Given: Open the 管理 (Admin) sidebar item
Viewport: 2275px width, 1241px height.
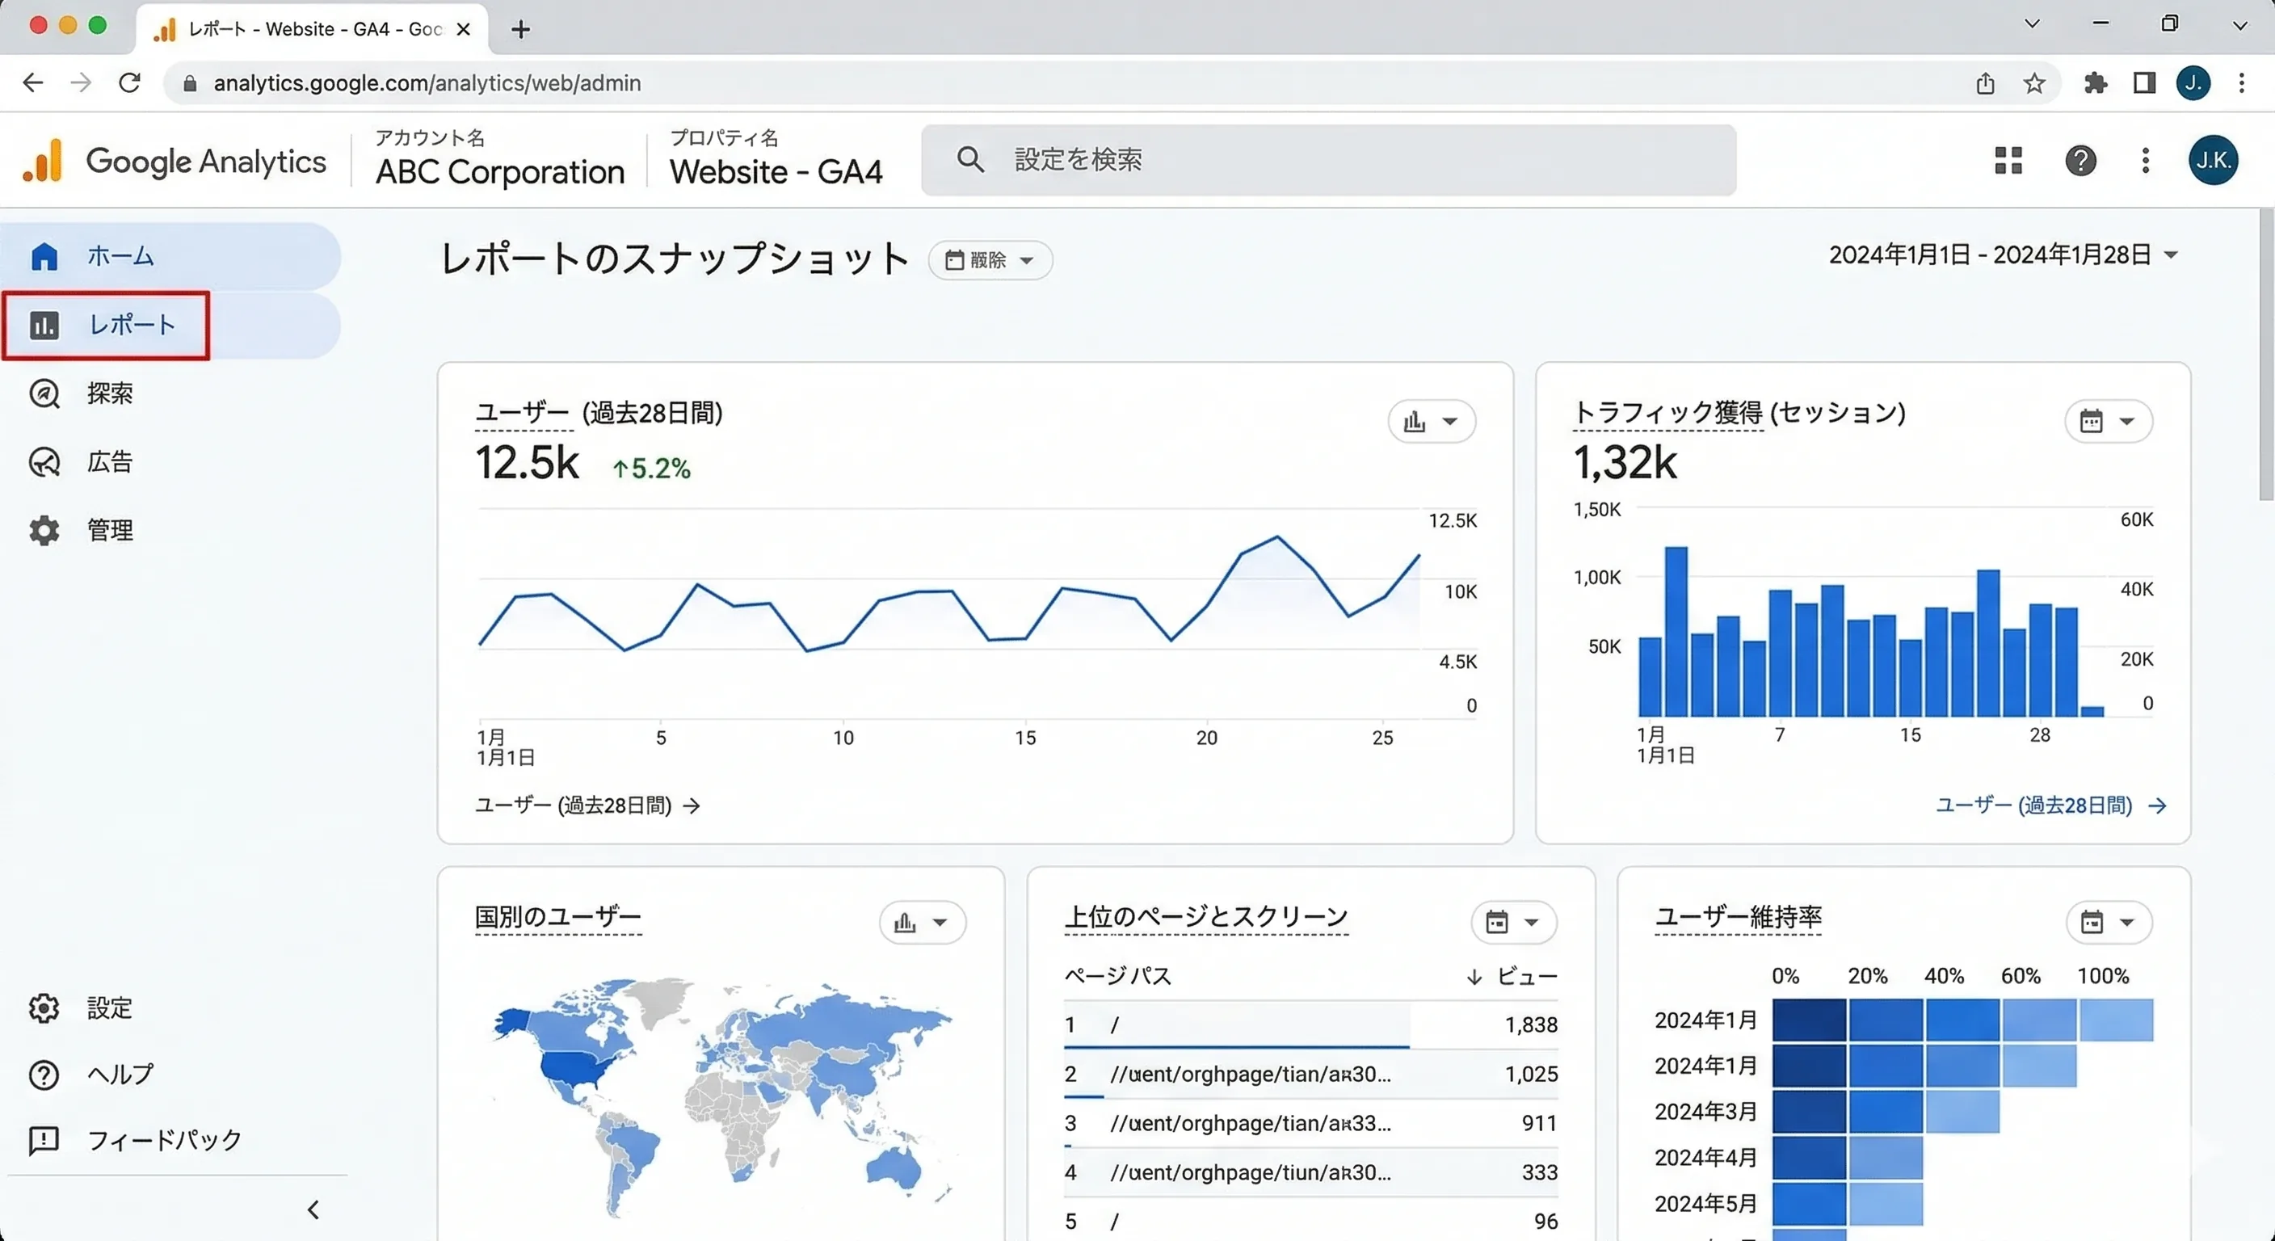Looking at the screenshot, I should coord(110,530).
